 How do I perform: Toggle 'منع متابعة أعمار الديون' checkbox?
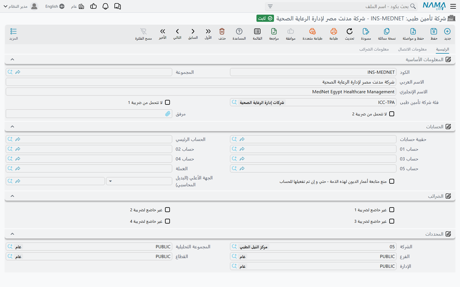coord(392,181)
